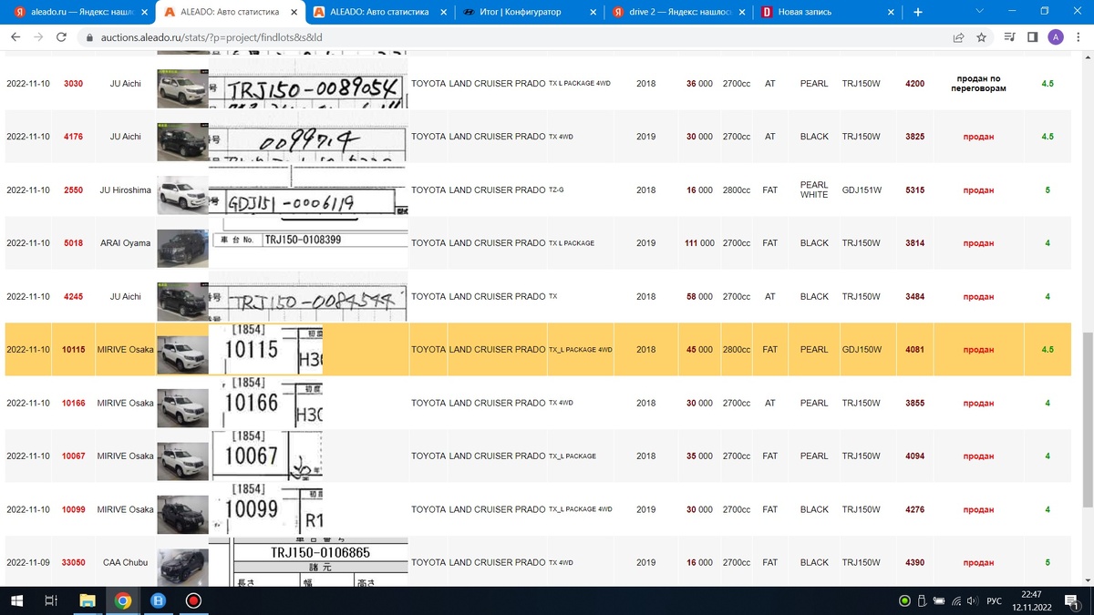Click GDJ151W model code cell
Viewport: 1094px width, 615px height.
coord(862,190)
